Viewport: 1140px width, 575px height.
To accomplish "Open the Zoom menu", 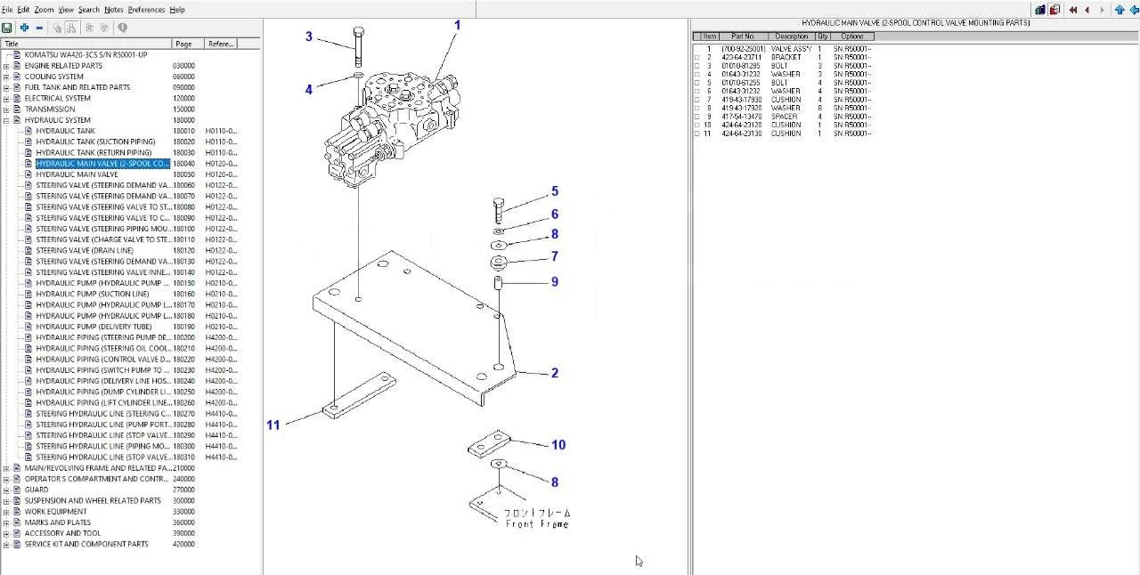I will pyautogui.click(x=44, y=10).
